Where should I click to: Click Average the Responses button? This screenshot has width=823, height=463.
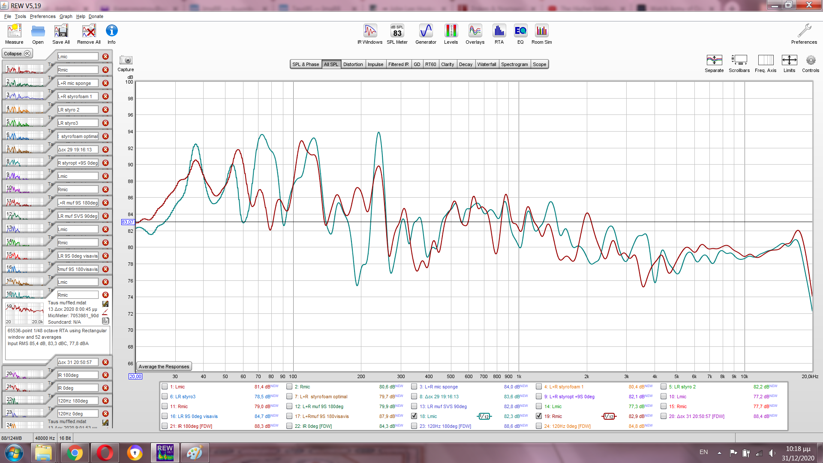(x=164, y=367)
